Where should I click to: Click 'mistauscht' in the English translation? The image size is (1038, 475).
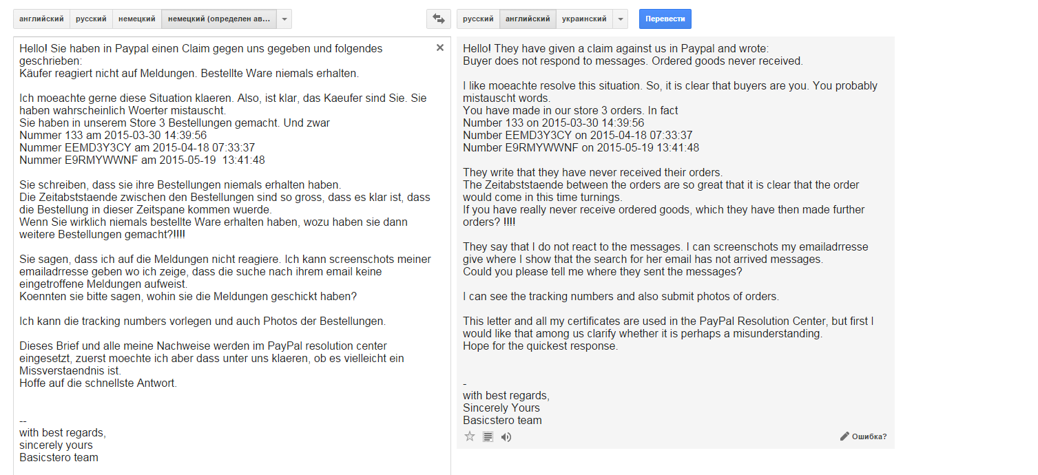(x=488, y=98)
